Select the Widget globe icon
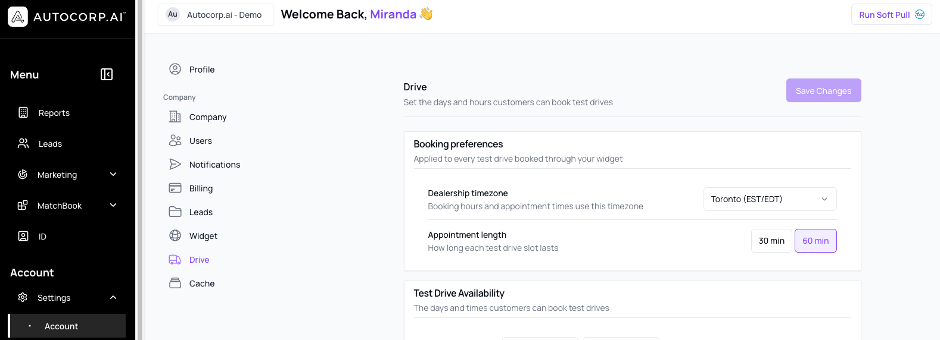 click(175, 235)
